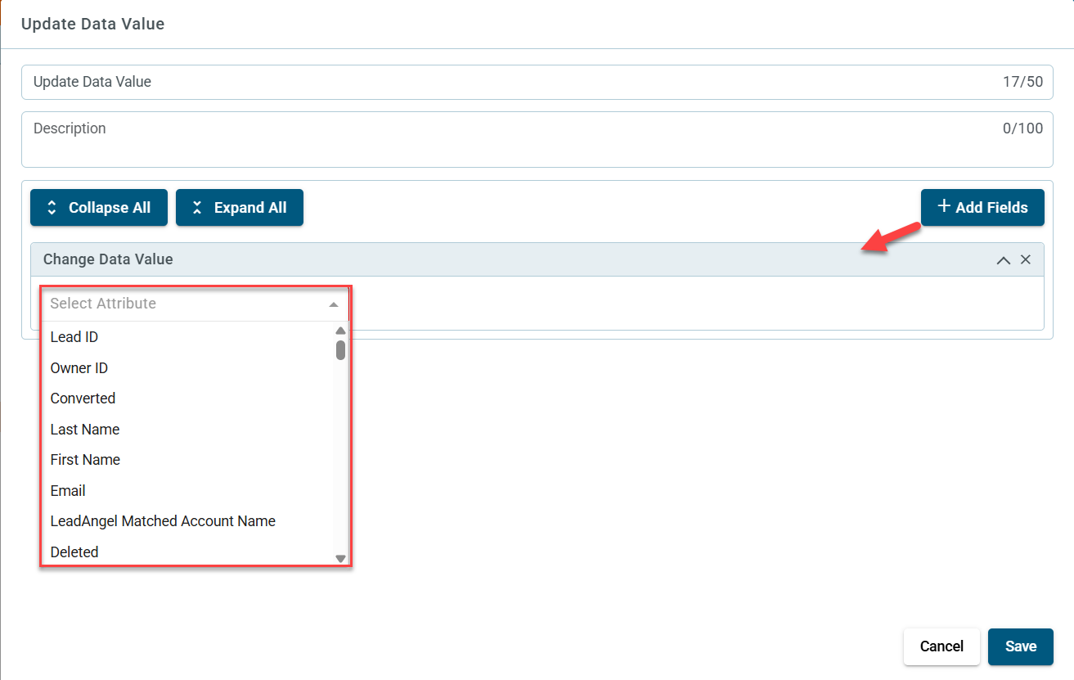Click the dropdown list scroll-down arrow
The image size is (1074, 680).
(341, 559)
